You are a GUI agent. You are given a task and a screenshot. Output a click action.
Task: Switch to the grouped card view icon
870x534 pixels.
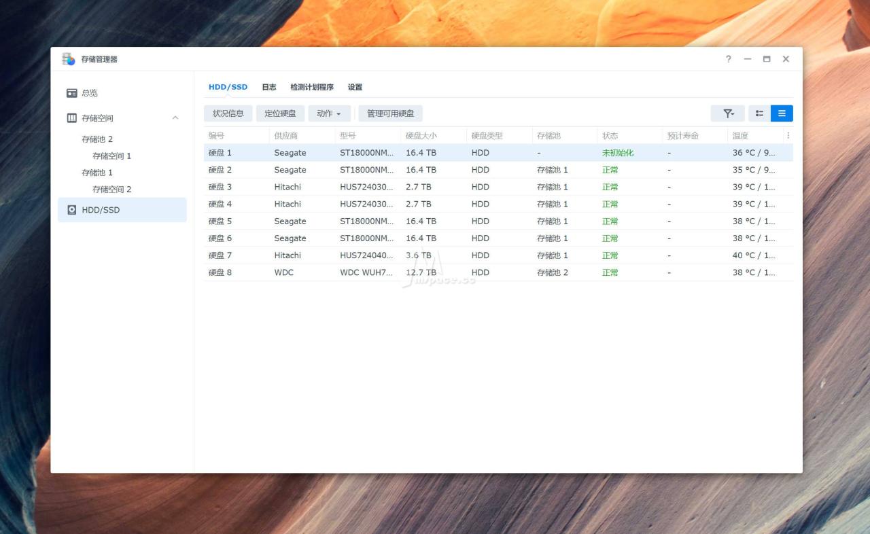[759, 113]
